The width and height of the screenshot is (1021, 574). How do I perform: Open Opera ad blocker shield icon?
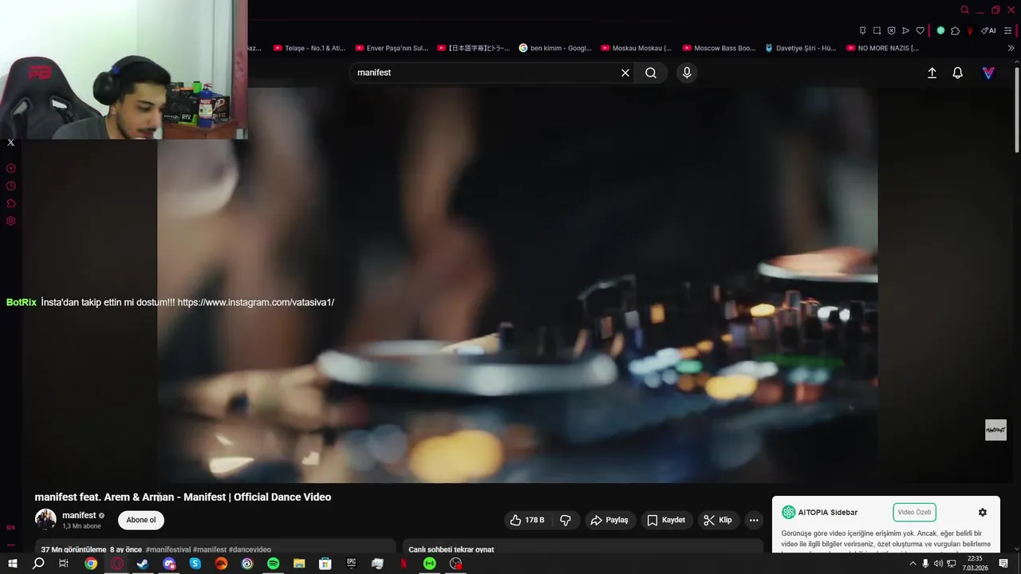point(892,30)
